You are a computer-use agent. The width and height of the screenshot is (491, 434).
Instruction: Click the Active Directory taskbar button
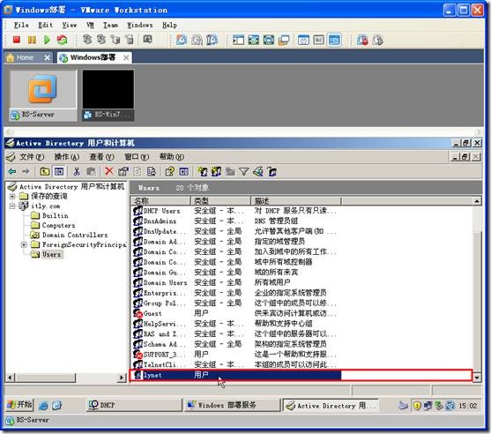coord(331,406)
